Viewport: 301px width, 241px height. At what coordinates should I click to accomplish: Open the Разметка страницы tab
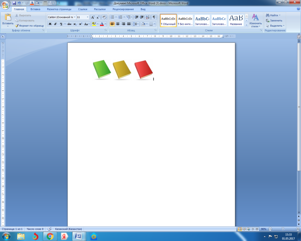point(59,9)
